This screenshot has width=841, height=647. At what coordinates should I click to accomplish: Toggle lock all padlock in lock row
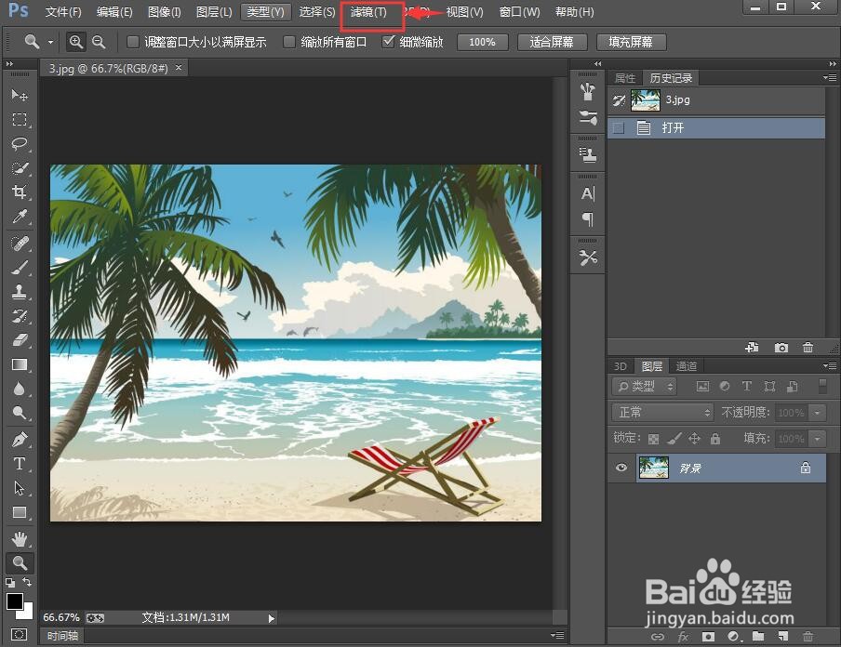click(x=715, y=439)
